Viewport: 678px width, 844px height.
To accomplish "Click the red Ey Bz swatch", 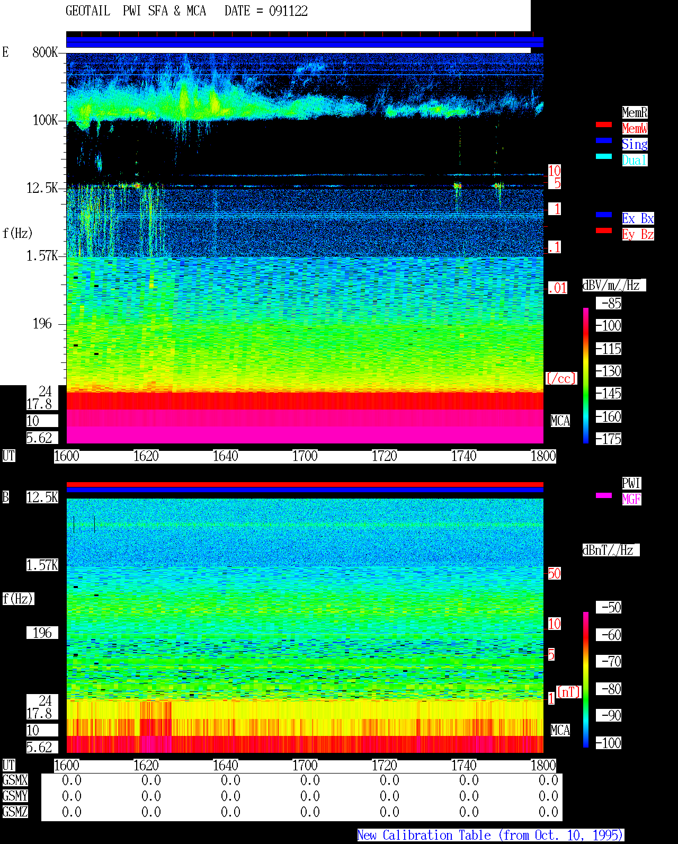I will [604, 230].
